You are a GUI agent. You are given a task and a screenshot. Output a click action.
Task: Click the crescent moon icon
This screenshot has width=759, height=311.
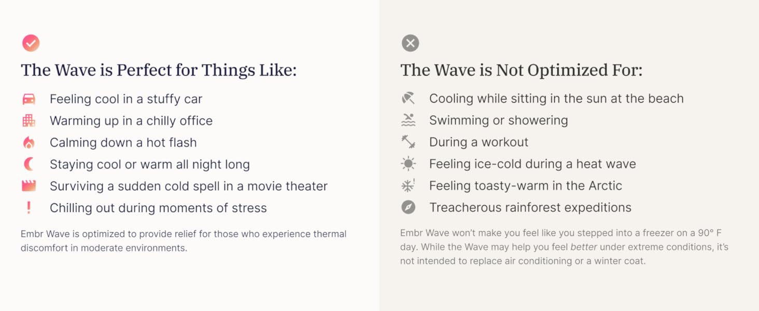pyautogui.click(x=29, y=164)
